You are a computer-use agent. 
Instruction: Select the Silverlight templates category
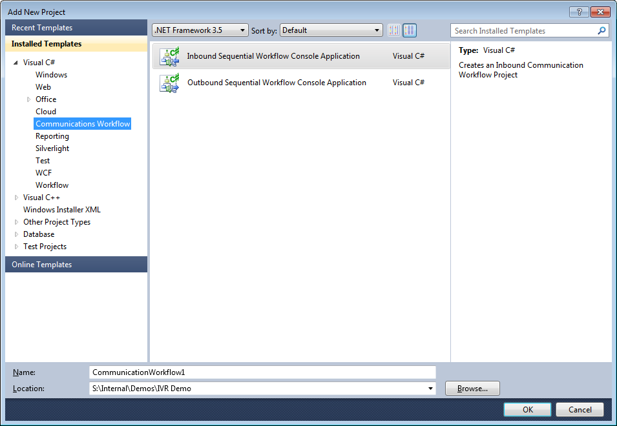[52, 148]
